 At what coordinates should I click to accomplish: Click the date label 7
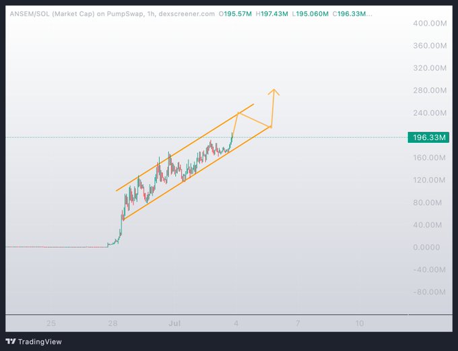(x=298, y=323)
